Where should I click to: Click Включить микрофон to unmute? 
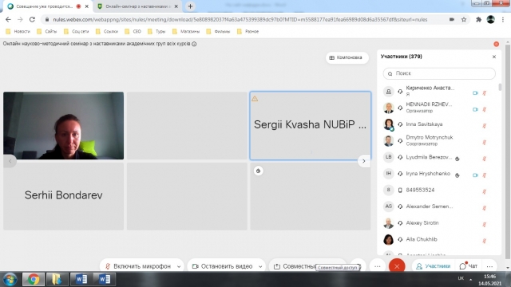pos(138,266)
